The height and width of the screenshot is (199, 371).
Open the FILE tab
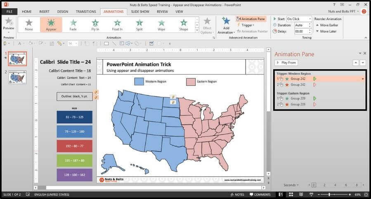tap(10, 12)
